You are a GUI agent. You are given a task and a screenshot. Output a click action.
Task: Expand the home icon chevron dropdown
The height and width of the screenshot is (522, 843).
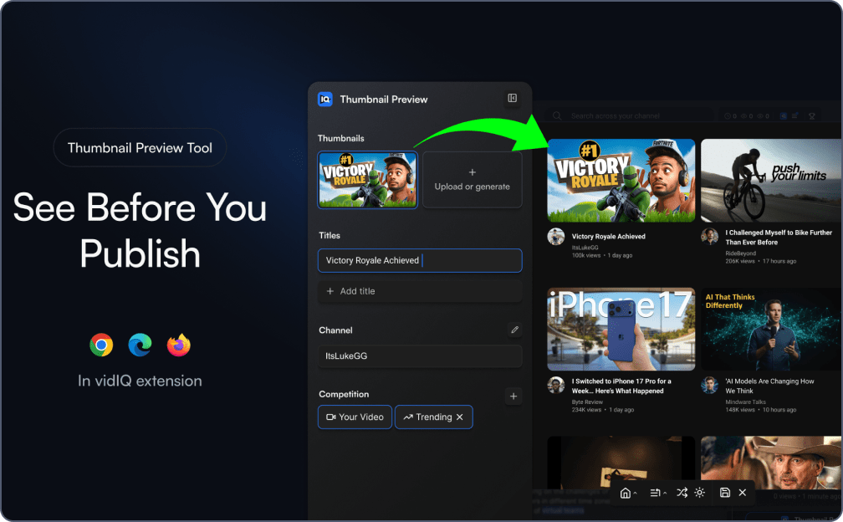click(636, 493)
